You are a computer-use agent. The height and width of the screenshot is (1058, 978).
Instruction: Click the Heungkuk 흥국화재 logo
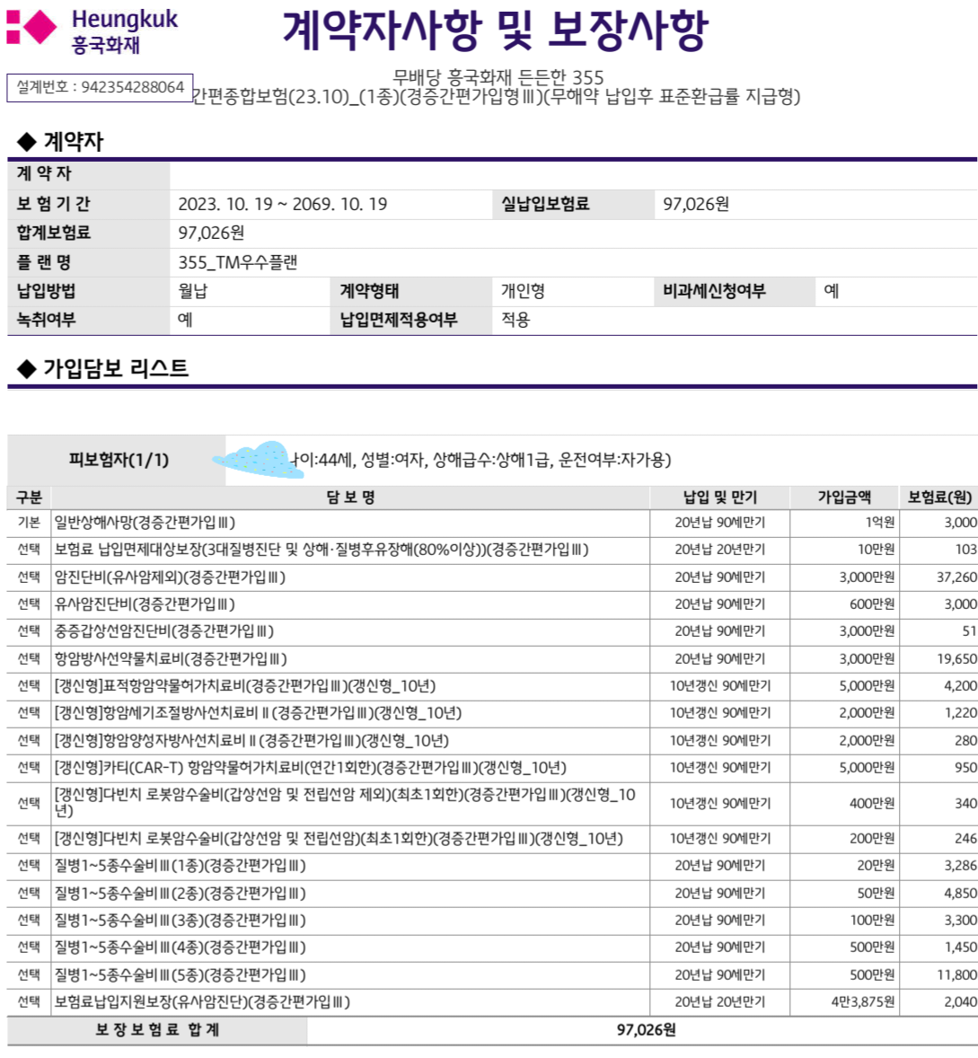[x=93, y=31]
